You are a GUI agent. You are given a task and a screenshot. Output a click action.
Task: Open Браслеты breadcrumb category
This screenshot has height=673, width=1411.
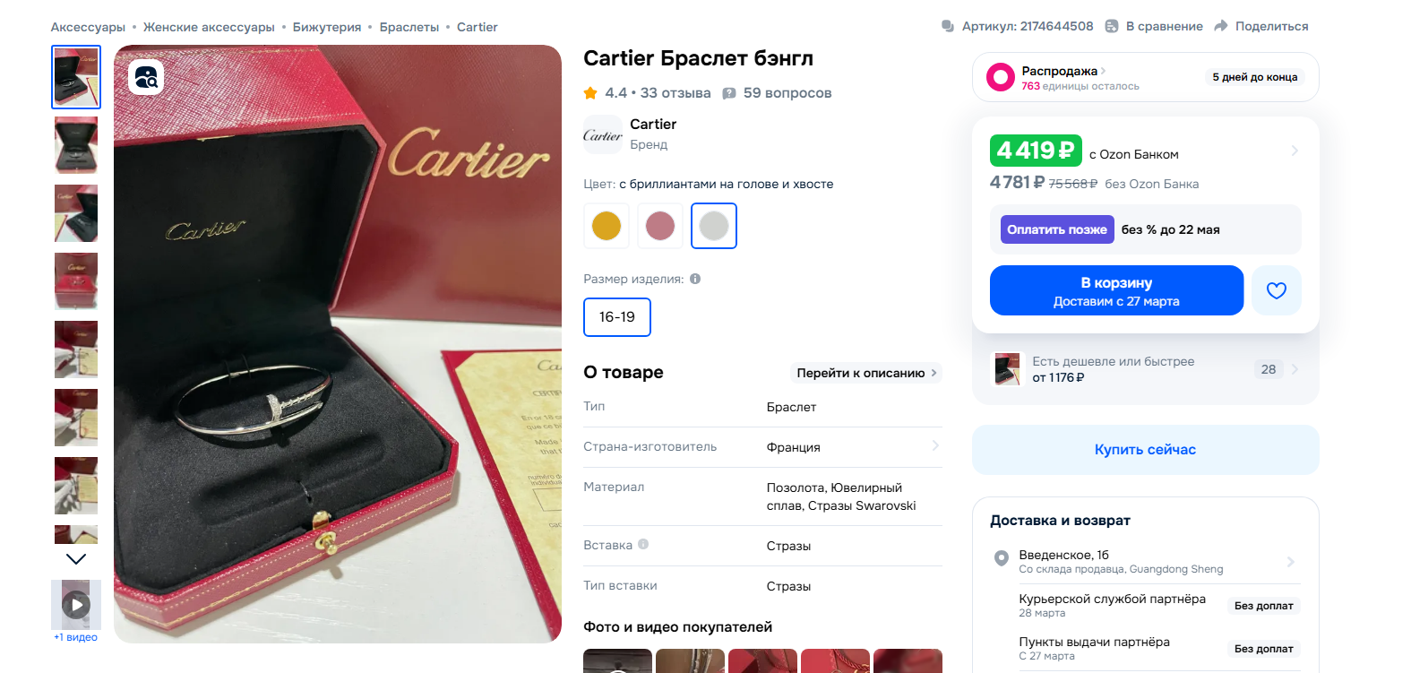coord(409,27)
